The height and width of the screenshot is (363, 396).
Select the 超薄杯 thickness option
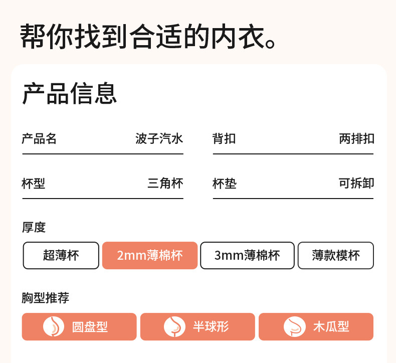click(x=61, y=256)
